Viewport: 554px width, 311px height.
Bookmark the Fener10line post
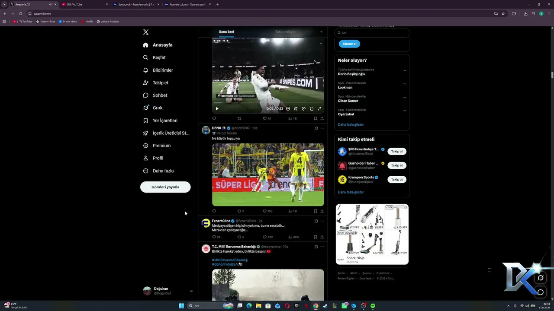(x=316, y=237)
